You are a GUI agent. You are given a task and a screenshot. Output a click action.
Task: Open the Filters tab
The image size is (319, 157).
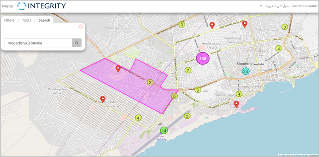click(9, 20)
